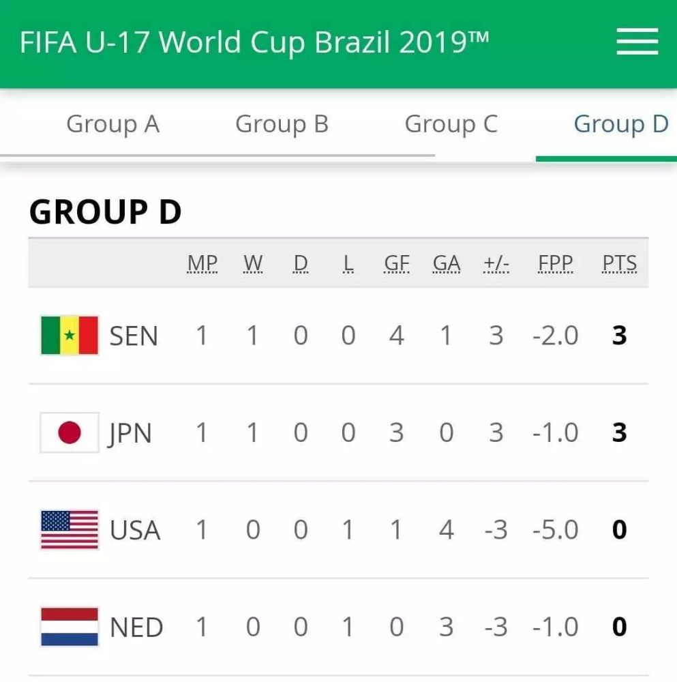Switch to the Group A tab
Viewport: 677px width, 682px height.
(x=113, y=124)
